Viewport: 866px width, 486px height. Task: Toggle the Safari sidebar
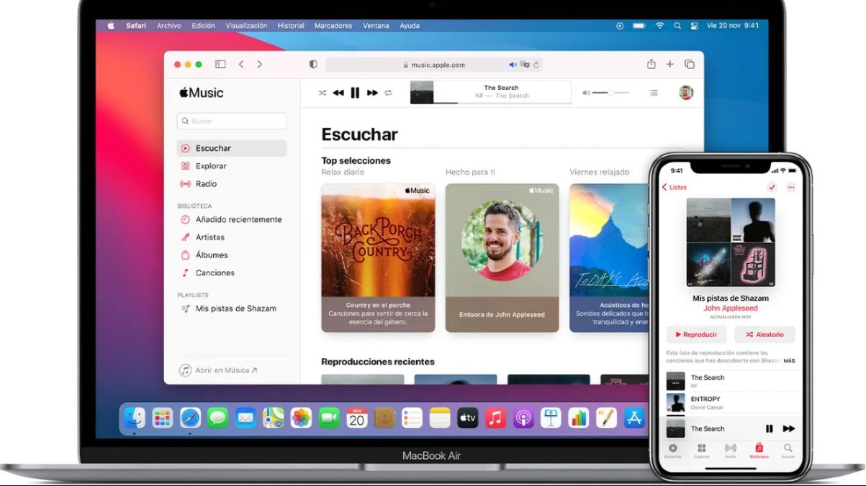[x=220, y=64]
